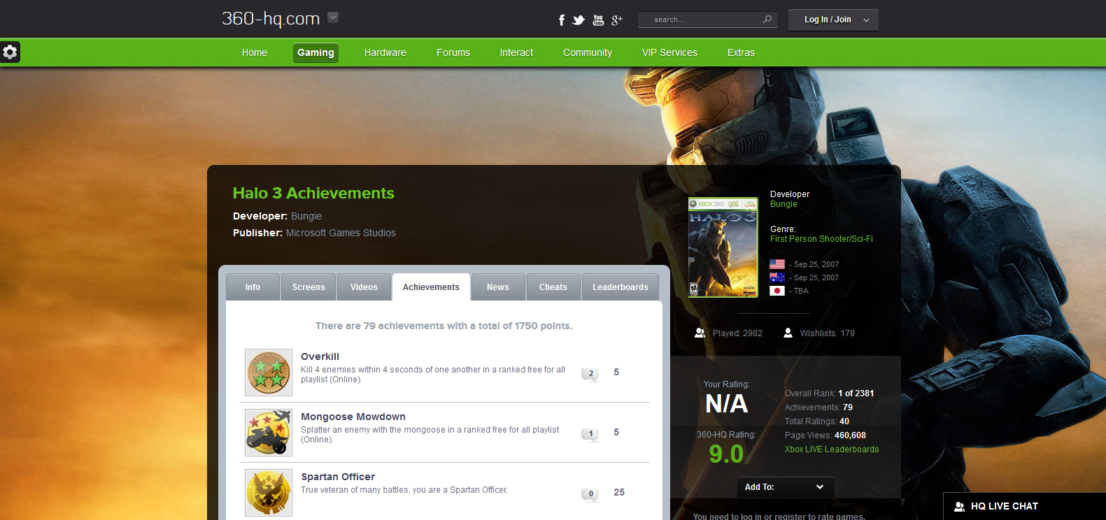Screen dimensions: 1106x520
Task: Click the Total Ratings 40 text
Action: [x=816, y=421]
